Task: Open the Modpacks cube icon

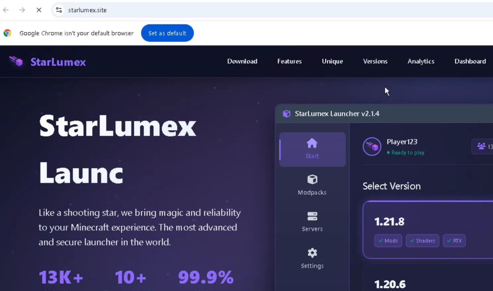Action: click(312, 179)
